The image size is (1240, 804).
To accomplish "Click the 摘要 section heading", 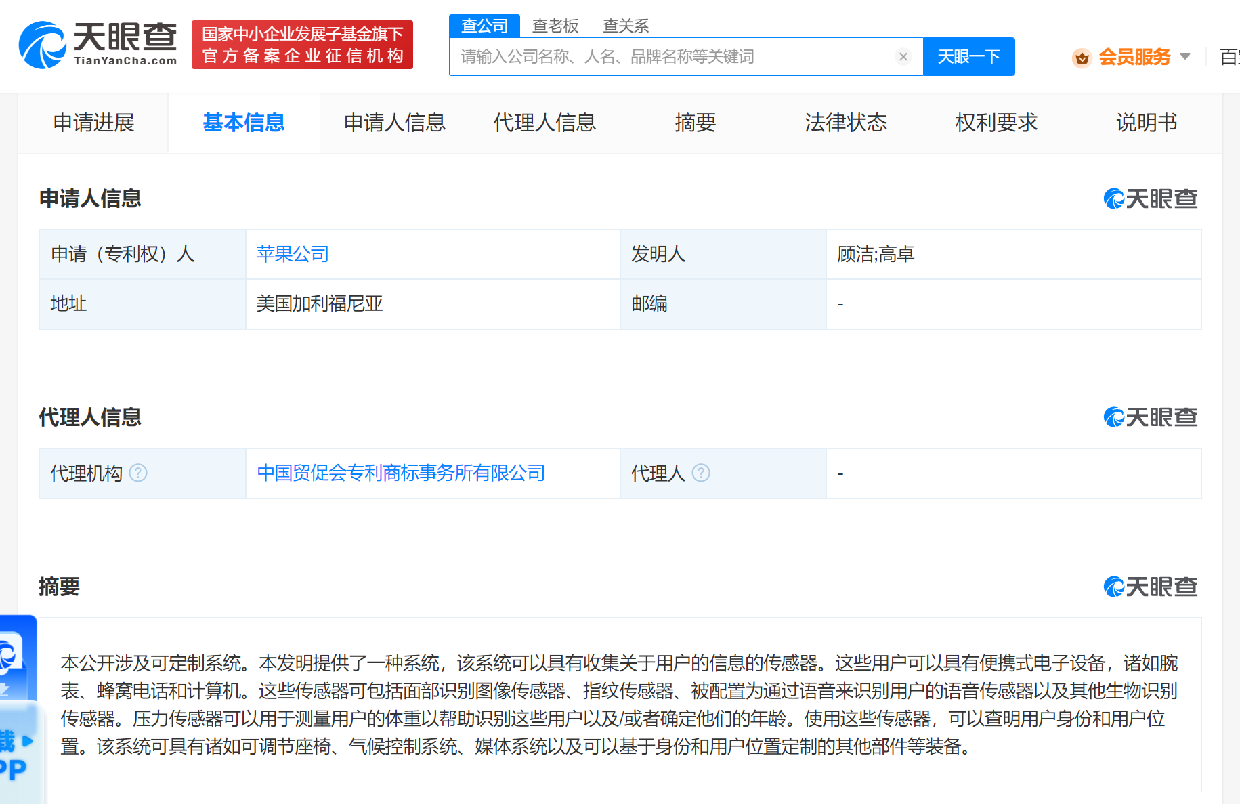I will click(x=60, y=587).
